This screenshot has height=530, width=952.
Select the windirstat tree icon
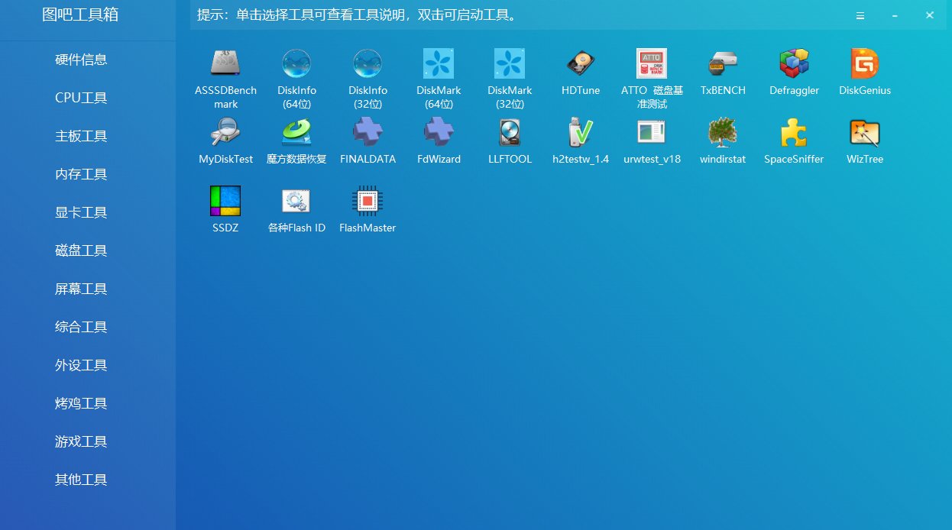[x=723, y=132]
